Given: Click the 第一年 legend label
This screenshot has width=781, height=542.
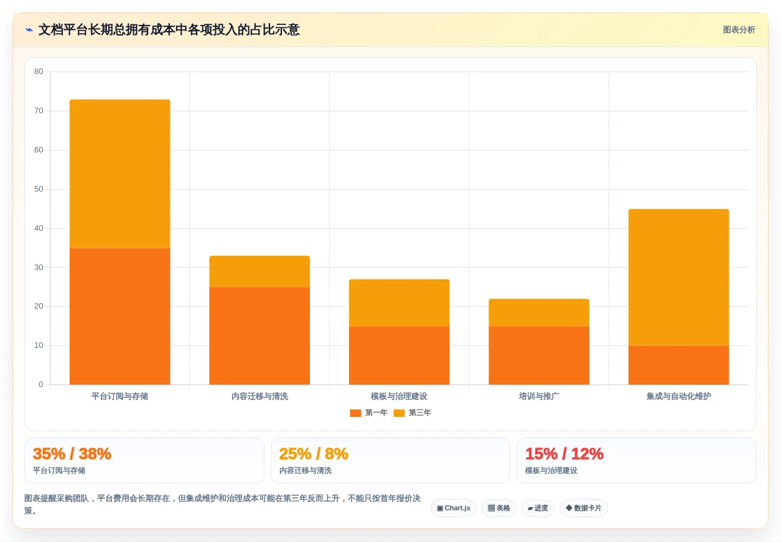Looking at the screenshot, I should click(376, 413).
